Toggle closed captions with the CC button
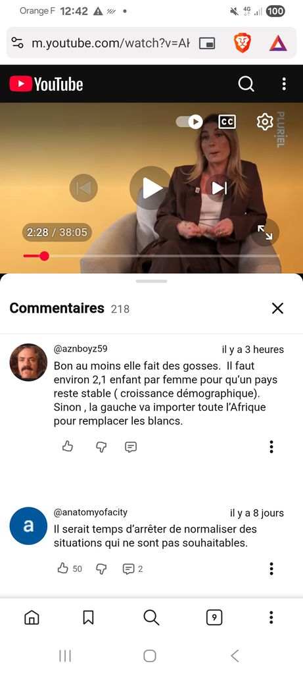The width and height of the screenshot is (303, 674). click(x=227, y=122)
